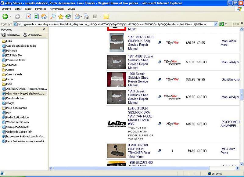This screenshot has width=244, height=177.
Task: Click the horizontal scrollbar thumb
Action: tap(131, 168)
